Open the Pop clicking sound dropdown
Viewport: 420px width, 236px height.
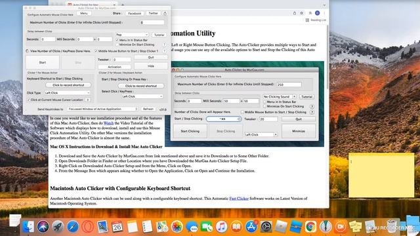tap(132, 35)
